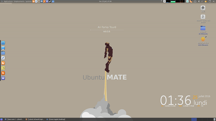The width and height of the screenshot is (216, 121).
Task: Open the SAVE drive desktop icon
Action: pyautogui.click(x=203, y=8)
